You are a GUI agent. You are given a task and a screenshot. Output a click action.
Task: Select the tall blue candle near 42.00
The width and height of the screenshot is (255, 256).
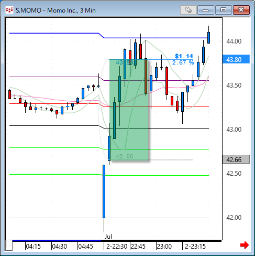[104, 191]
